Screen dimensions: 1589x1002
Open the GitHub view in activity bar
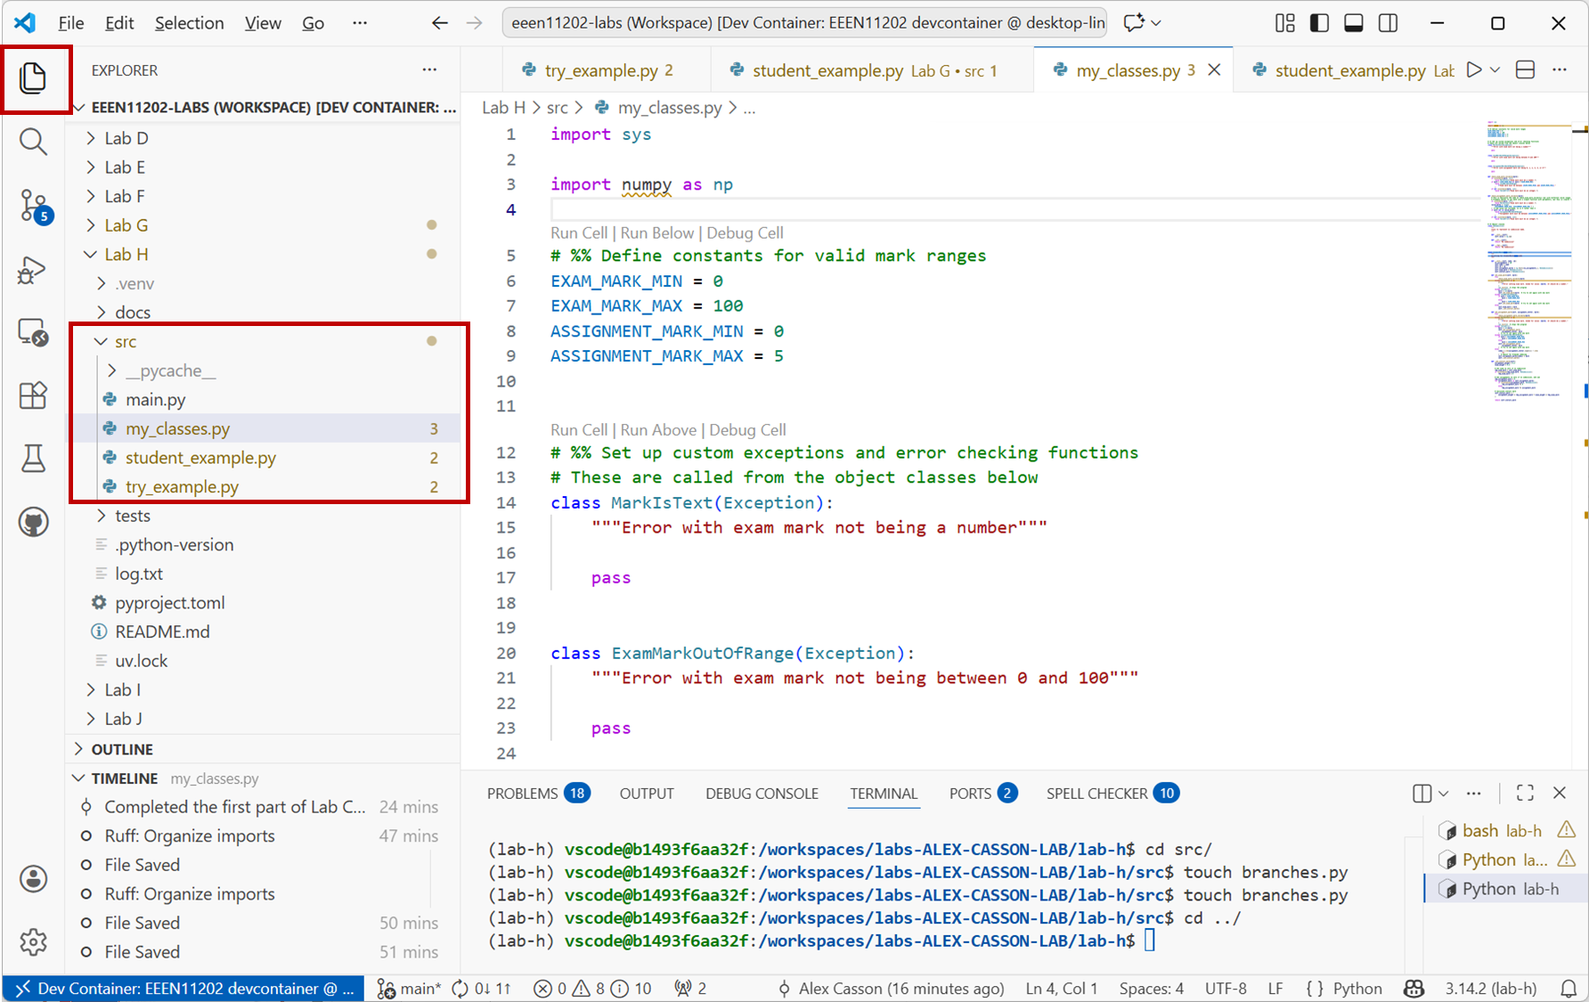tap(33, 522)
